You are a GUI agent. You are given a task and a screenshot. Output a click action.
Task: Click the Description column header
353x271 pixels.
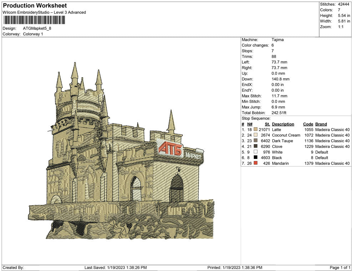283,124
